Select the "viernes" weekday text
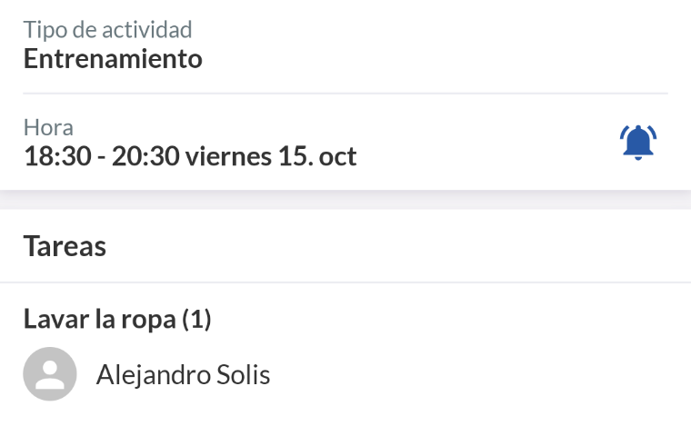 click(x=228, y=156)
